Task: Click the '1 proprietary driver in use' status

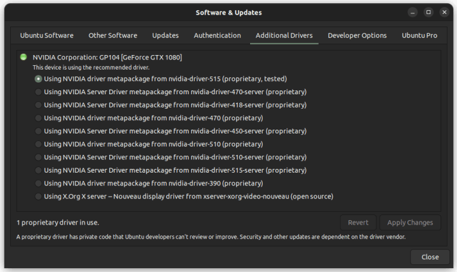Action: pos(58,223)
